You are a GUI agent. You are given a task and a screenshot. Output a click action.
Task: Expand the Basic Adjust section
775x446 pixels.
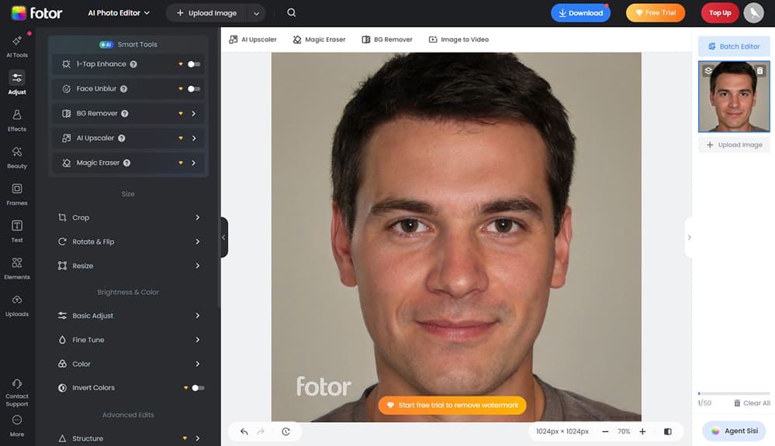(x=128, y=316)
